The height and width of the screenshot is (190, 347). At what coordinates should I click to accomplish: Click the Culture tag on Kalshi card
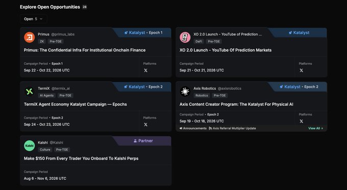(x=45, y=150)
